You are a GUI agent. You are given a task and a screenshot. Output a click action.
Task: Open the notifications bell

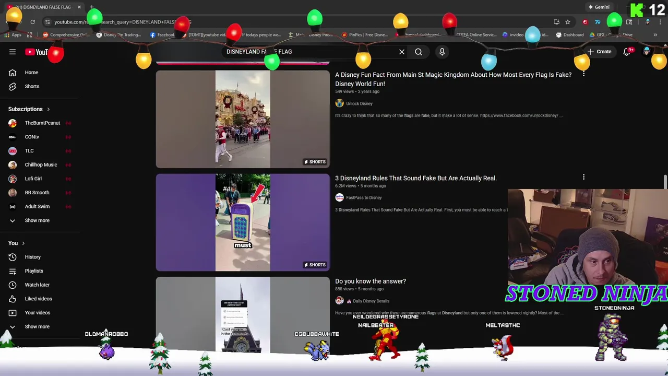coord(627,52)
